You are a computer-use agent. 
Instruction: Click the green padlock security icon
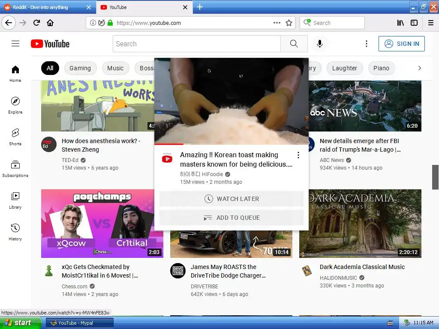click(110, 23)
